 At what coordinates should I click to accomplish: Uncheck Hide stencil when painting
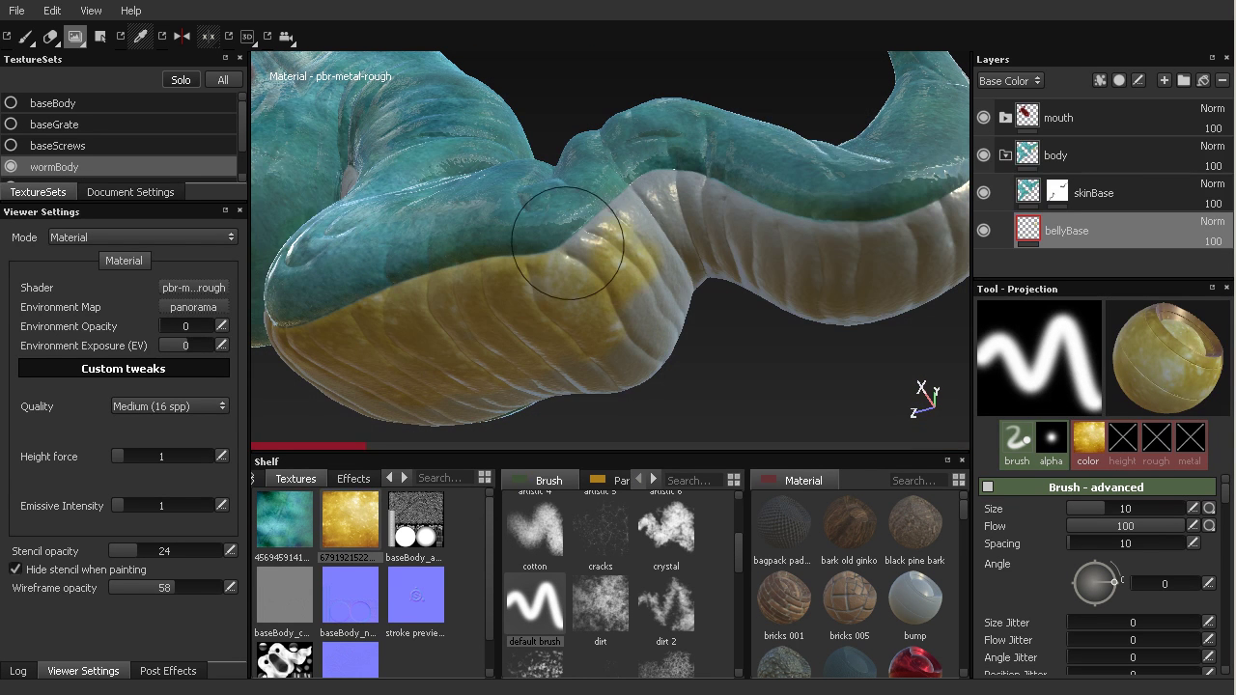(15, 570)
